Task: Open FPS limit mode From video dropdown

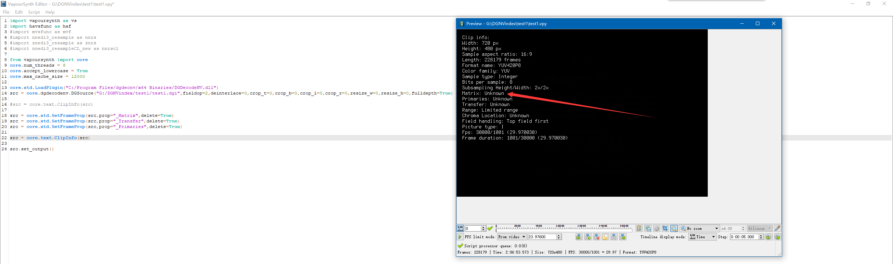Action: tap(512, 237)
